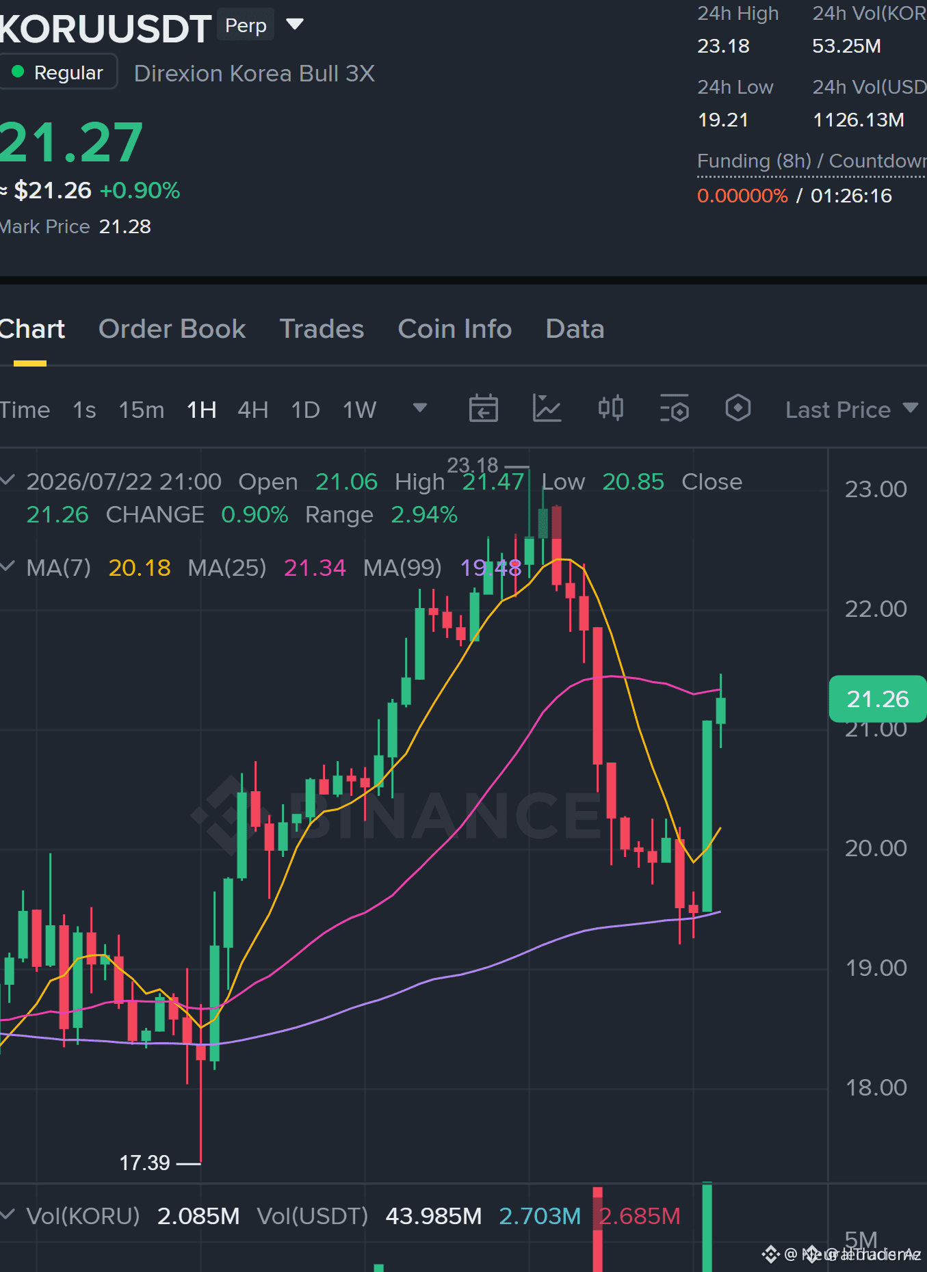Tap the Mark Price 21.28 text
The width and height of the screenshot is (927, 1272).
tap(75, 227)
